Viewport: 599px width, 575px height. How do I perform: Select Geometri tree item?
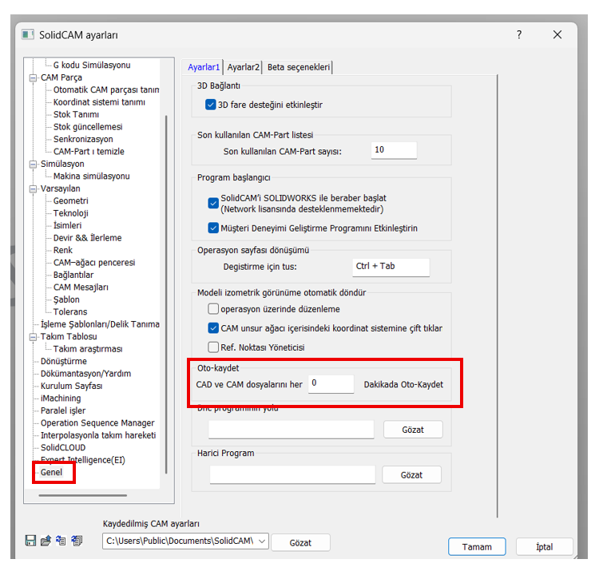tap(70, 201)
